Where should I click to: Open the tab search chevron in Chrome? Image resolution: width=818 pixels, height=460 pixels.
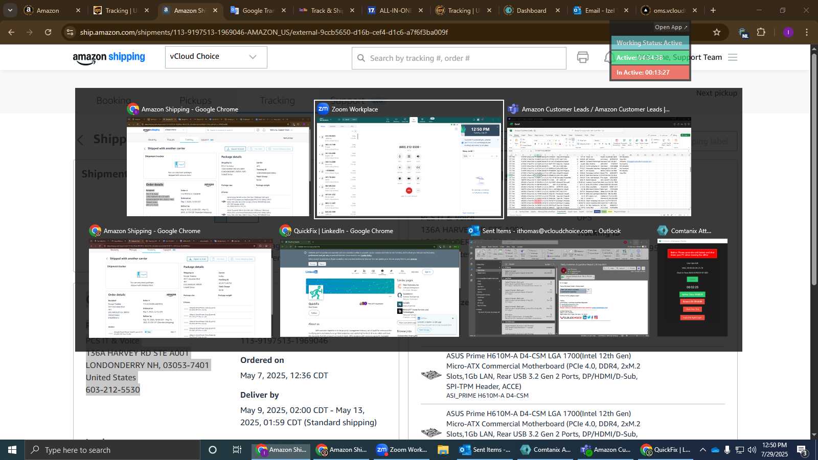pos(10,10)
